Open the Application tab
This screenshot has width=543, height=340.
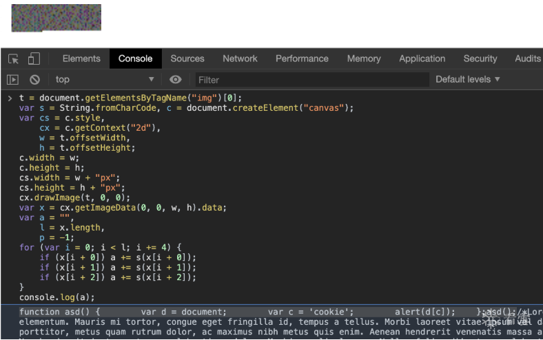coord(422,59)
